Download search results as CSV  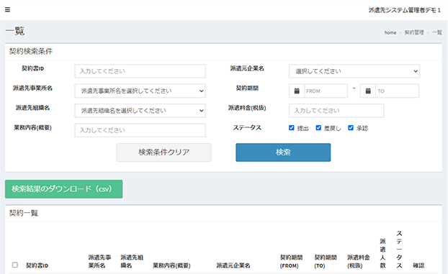(63, 189)
